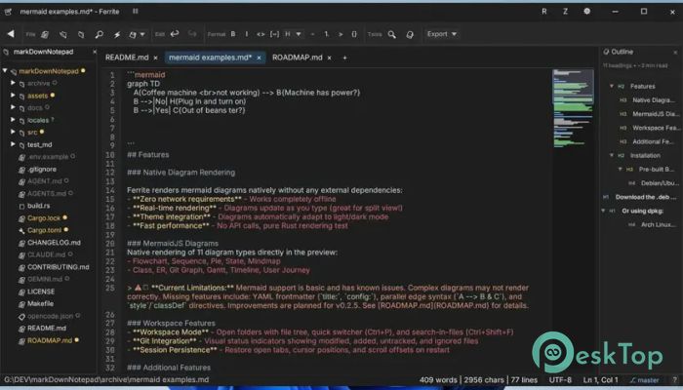Collapse the Installation heading in Outline
683x390 pixels.
pos(612,155)
